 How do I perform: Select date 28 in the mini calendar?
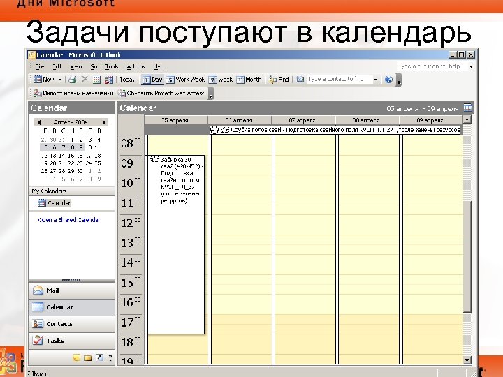point(62,171)
